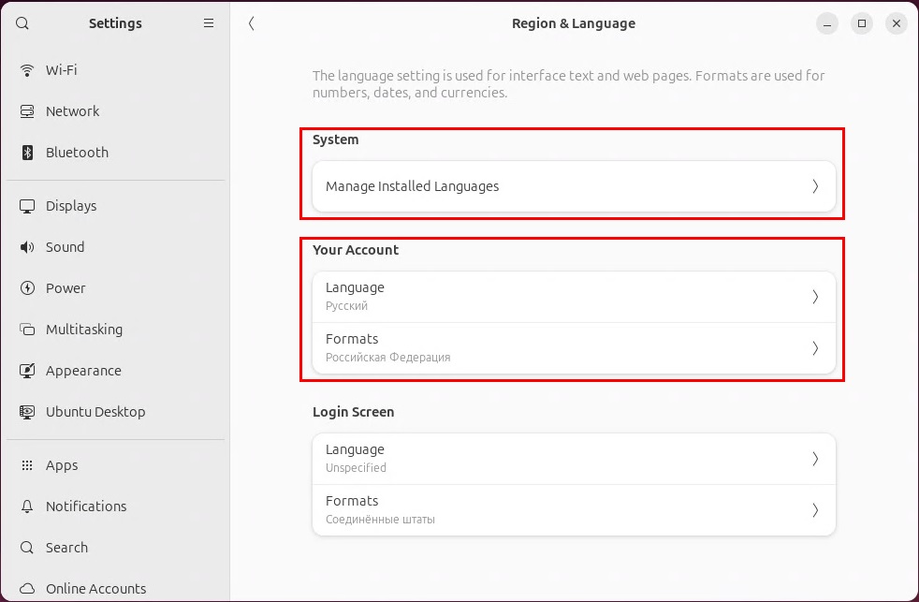Select the Displays monitor icon
The width and height of the screenshot is (919, 602).
pos(27,206)
